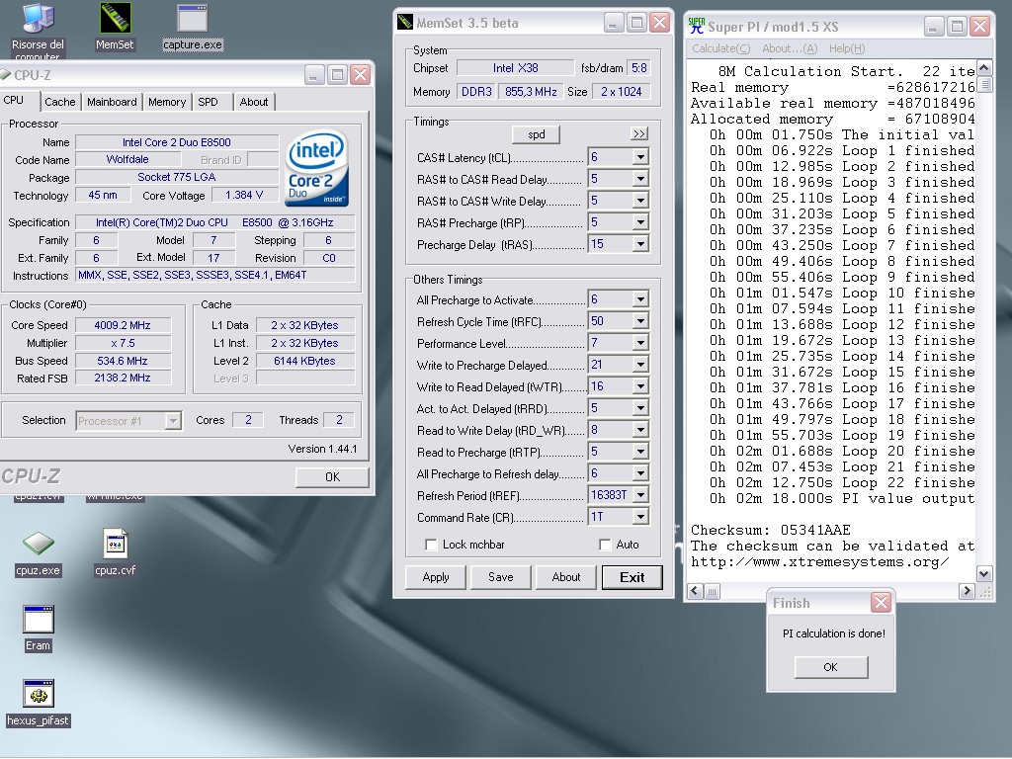The height and width of the screenshot is (759, 1012).
Task: Open the MemSet desktop shortcut
Action: [x=115, y=27]
